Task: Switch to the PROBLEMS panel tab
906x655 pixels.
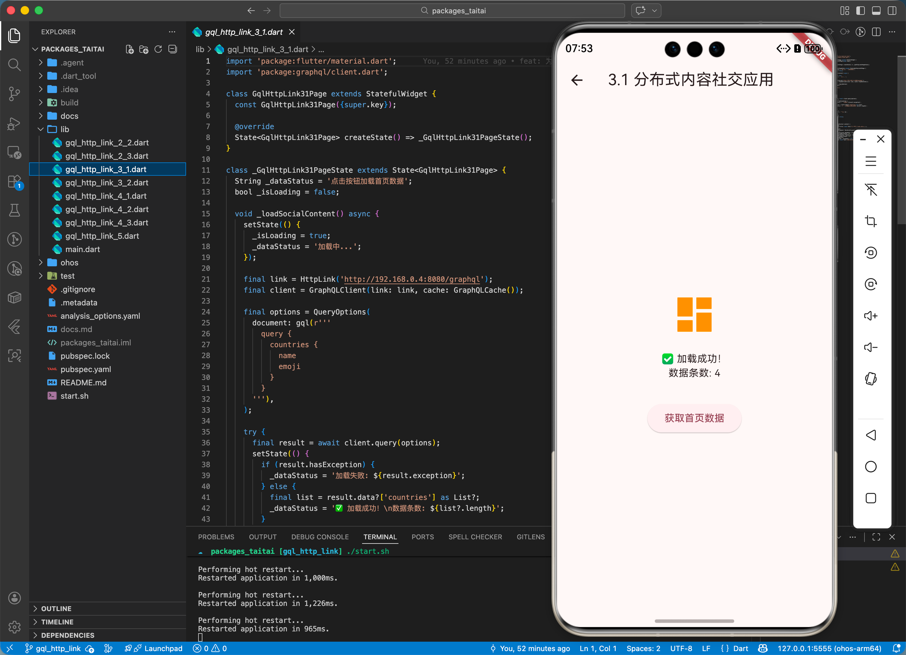Action: (216, 537)
